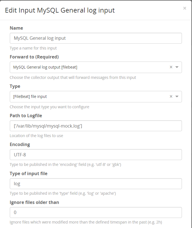Click the Encoding label
192x228 pixels.
click(x=20, y=144)
